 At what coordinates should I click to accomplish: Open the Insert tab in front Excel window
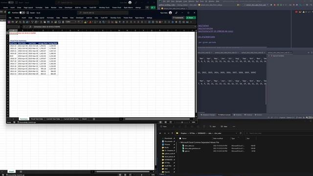coord(24,18)
